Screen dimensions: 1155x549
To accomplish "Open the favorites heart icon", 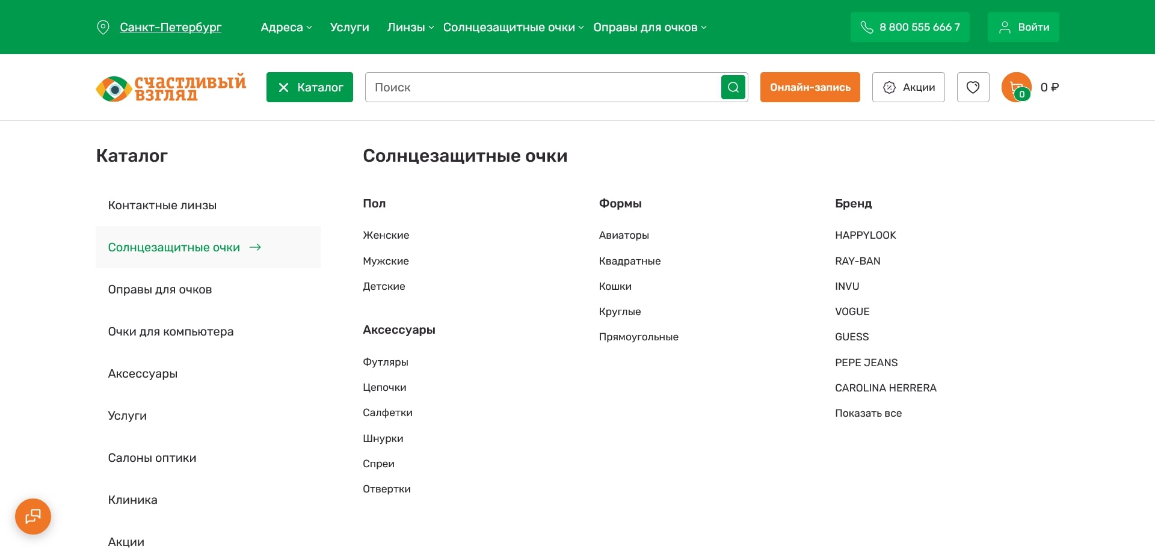I will coord(973,87).
